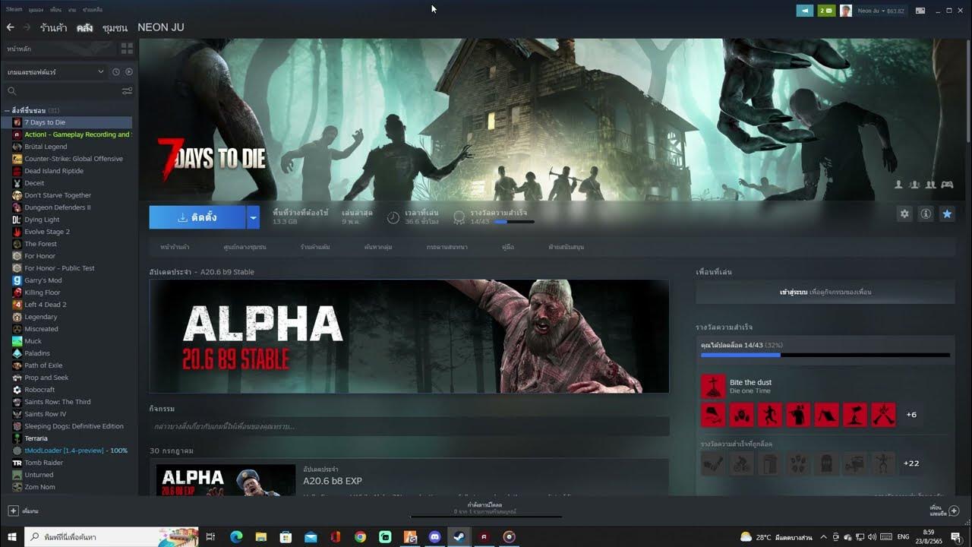Screen dimensions: 972x547
Task: Open the Store tab ร้านค้า
Action: tap(54, 28)
